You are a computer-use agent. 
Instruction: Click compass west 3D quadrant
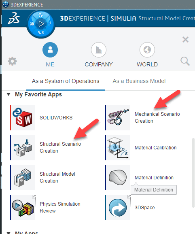pos(32,24)
